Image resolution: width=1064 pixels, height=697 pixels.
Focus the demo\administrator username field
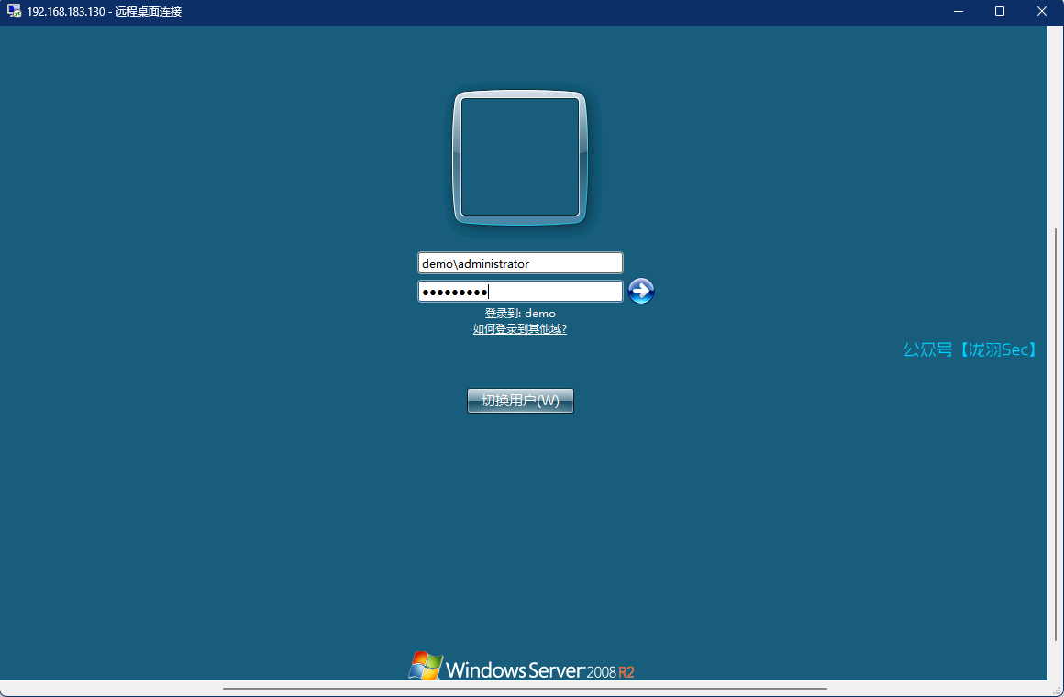(520, 263)
